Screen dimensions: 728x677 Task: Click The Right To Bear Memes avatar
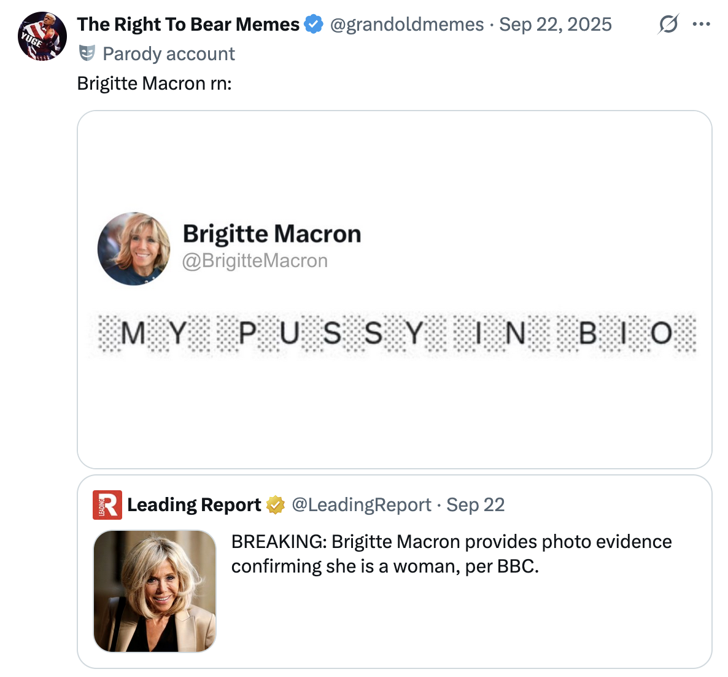point(42,36)
